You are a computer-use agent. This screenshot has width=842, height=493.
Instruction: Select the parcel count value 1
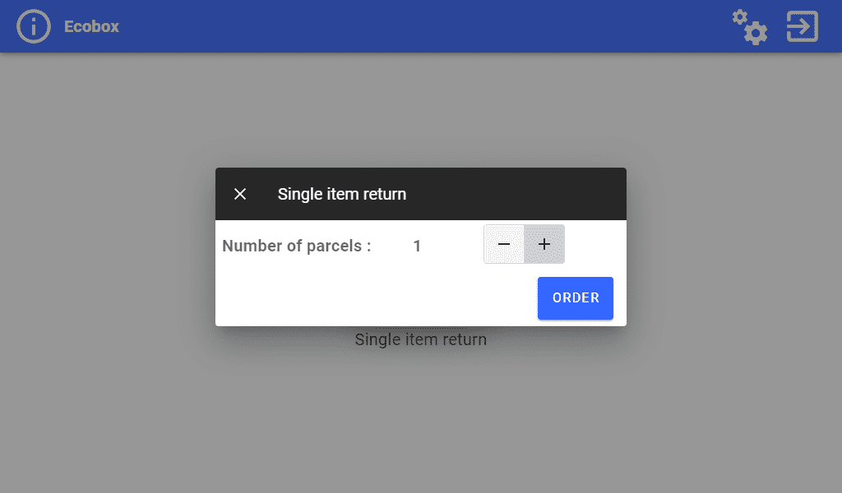click(418, 246)
